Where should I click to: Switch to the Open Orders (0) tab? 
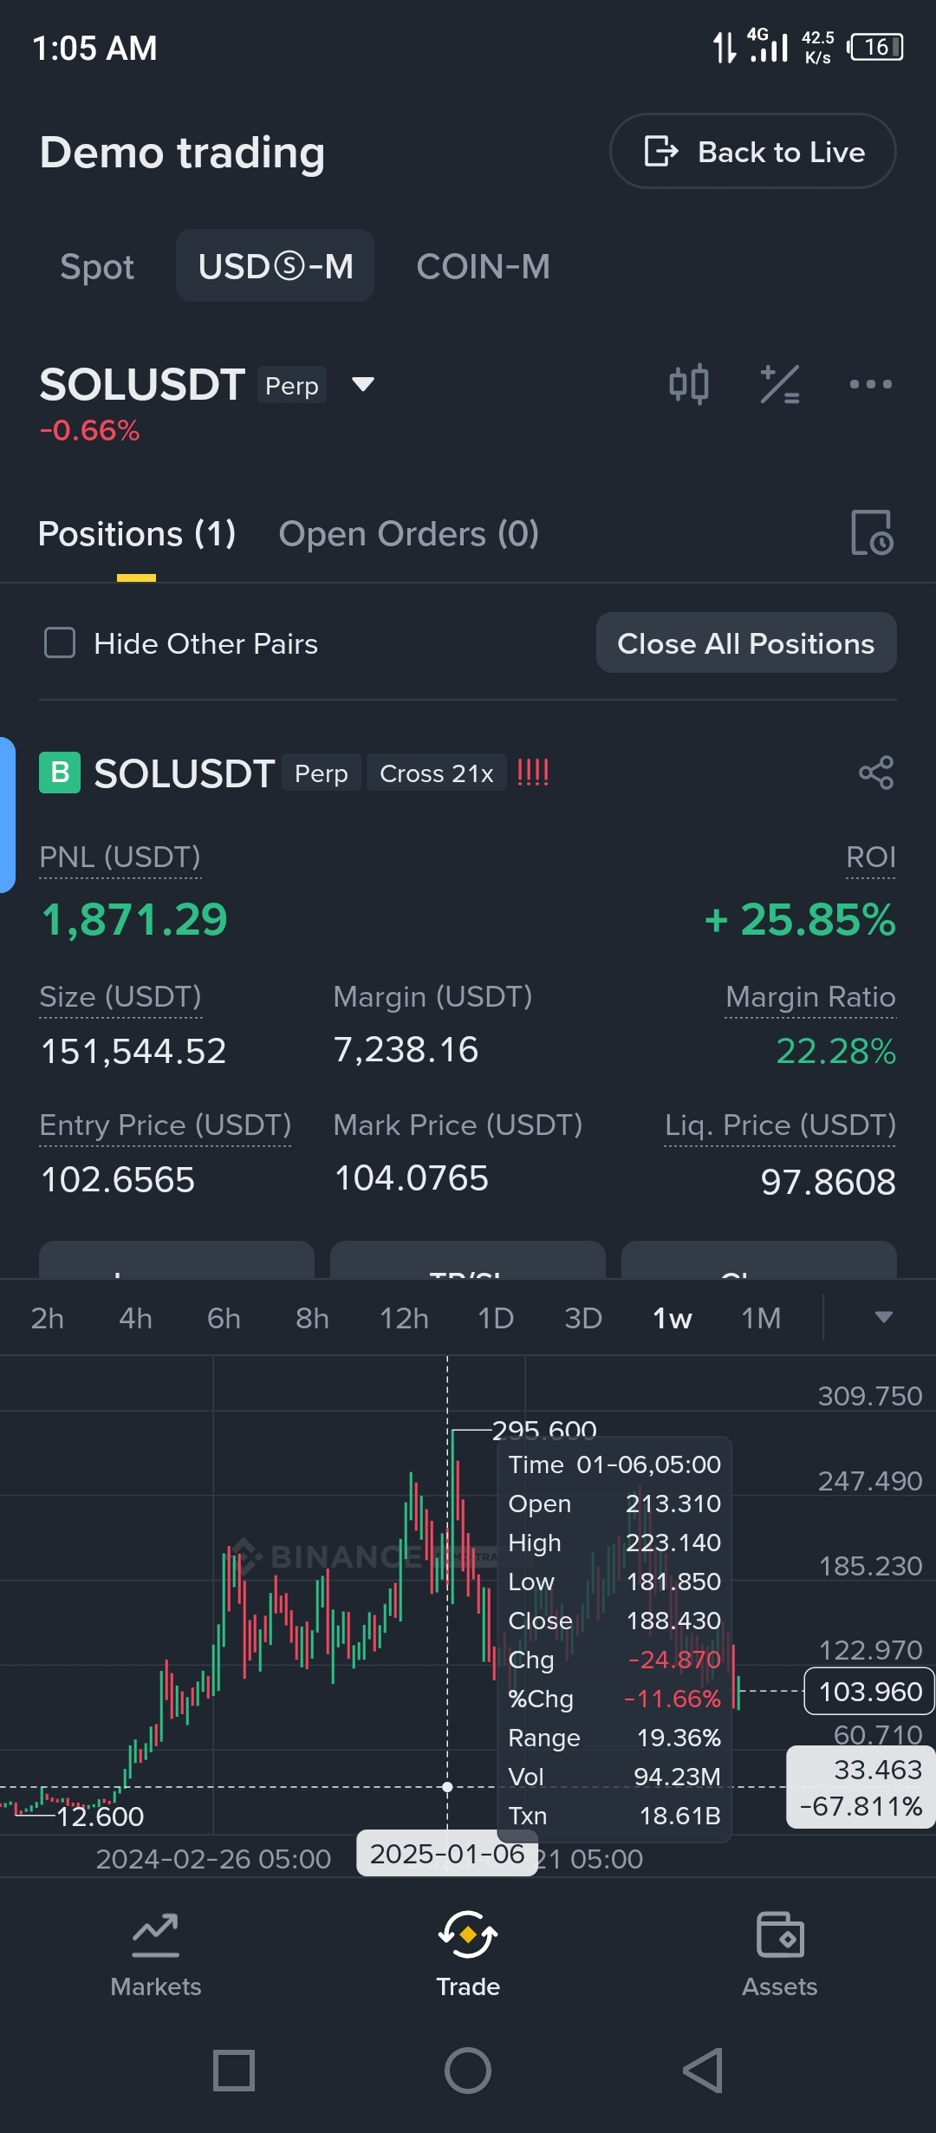pyautogui.click(x=408, y=534)
